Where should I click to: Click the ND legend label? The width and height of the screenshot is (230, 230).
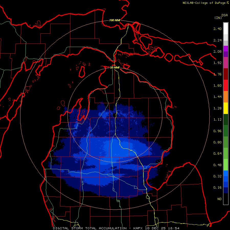point(220,199)
